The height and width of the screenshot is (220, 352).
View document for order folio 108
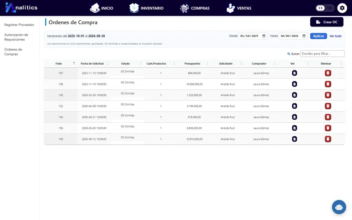tap(294, 84)
